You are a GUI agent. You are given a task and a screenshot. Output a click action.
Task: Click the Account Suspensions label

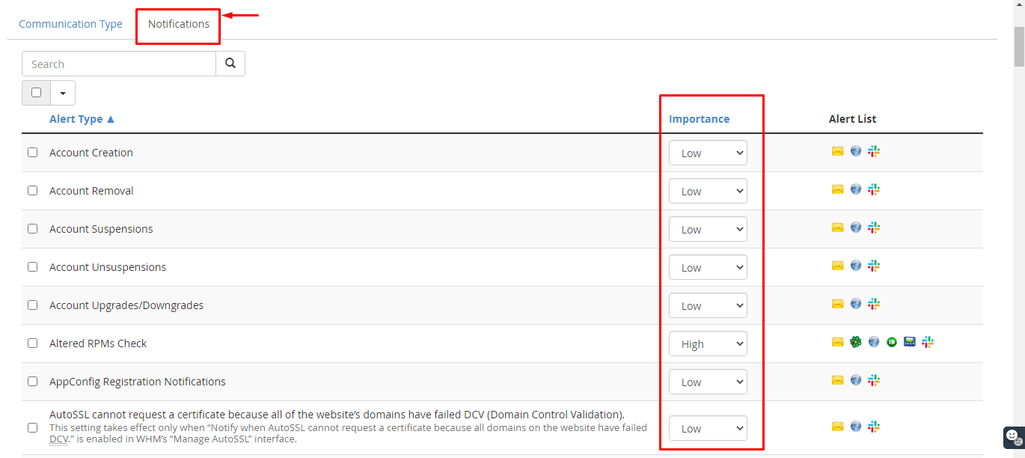pos(101,229)
